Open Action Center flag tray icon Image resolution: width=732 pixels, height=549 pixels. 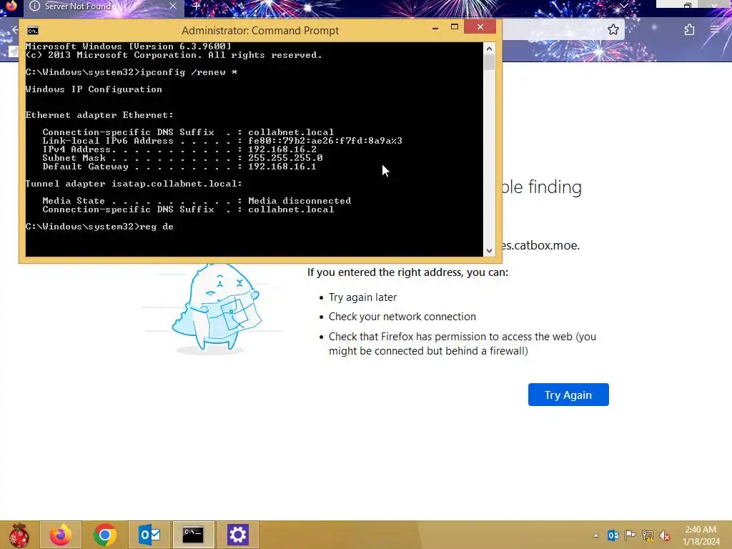[x=630, y=535]
